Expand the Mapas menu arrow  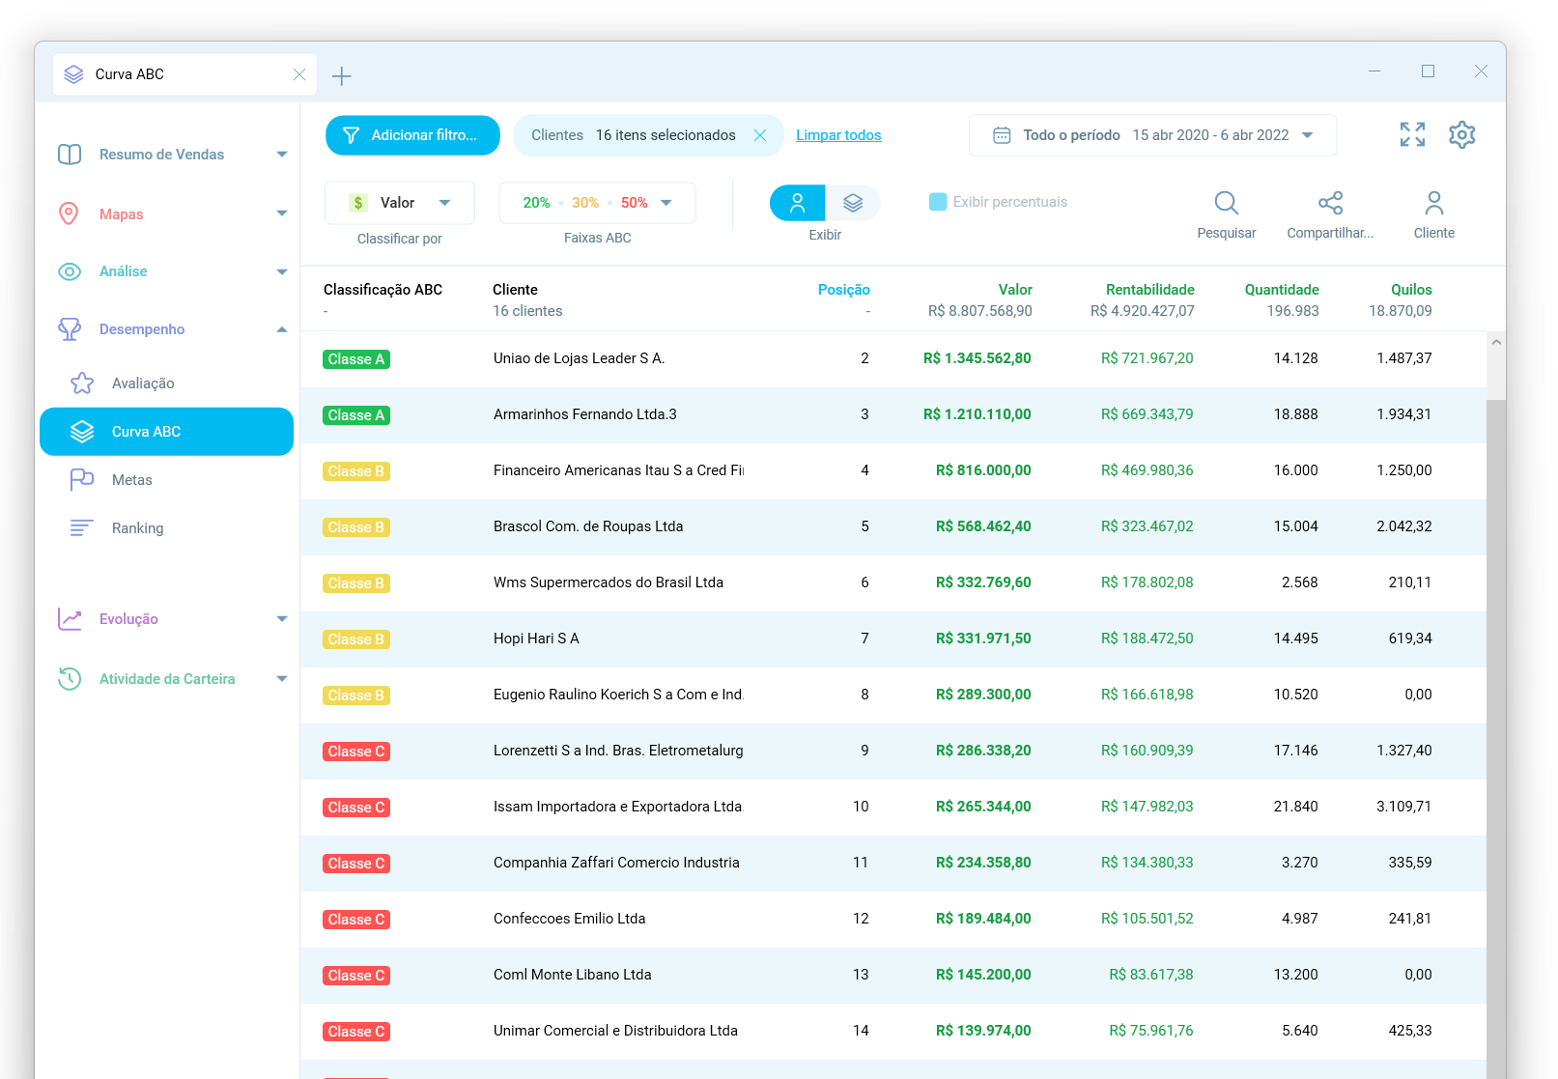click(x=282, y=213)
